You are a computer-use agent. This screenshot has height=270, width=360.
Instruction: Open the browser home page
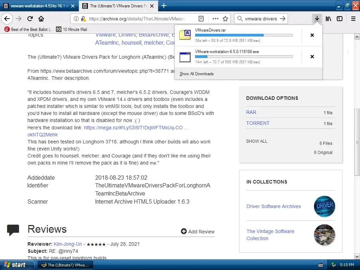(41, 19)
